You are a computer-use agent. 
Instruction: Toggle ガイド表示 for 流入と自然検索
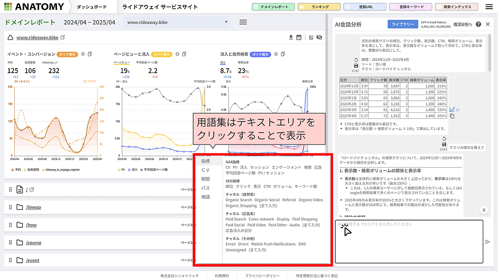pyautogui.click(x=260, y=54)
